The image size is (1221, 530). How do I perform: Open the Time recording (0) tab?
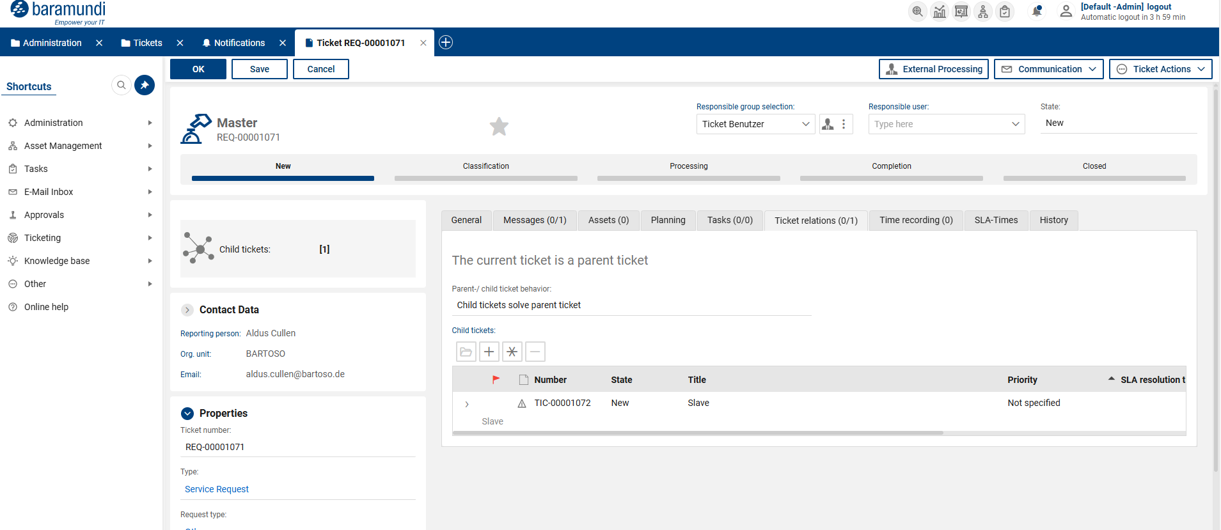point(916,220)
